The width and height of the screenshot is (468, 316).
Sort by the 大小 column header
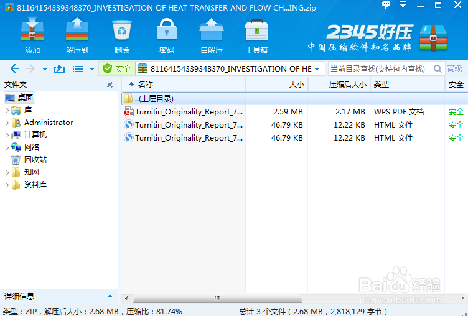pyautogui.click(x=277, y=85)
